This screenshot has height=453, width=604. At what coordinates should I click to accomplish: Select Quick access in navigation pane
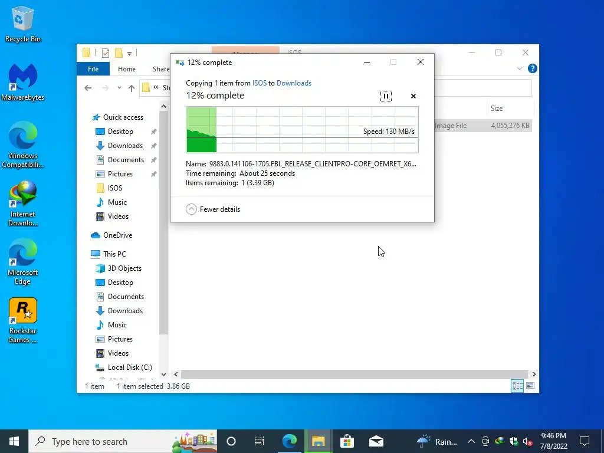(x=117, y=117)
